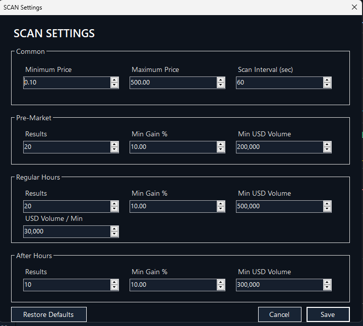Screen dimensions: 363x326
Task: Decrease Pre-Market Min USD Volume down arrow
Action: coord(327,150)
